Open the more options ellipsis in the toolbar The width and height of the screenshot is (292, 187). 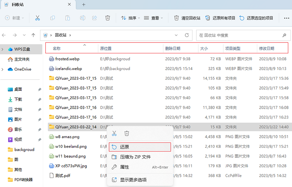point(287,18)
